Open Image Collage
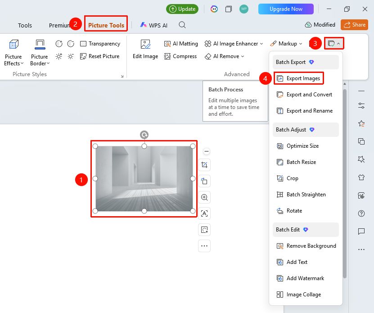Image resolution: width=374 pixels, height=313 pixels. (x=306, y=295)
